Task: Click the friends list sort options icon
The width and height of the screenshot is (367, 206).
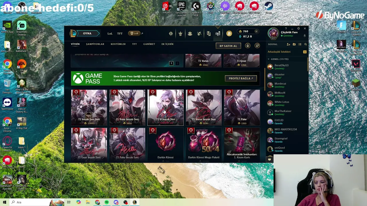Action: pos(300,44)
